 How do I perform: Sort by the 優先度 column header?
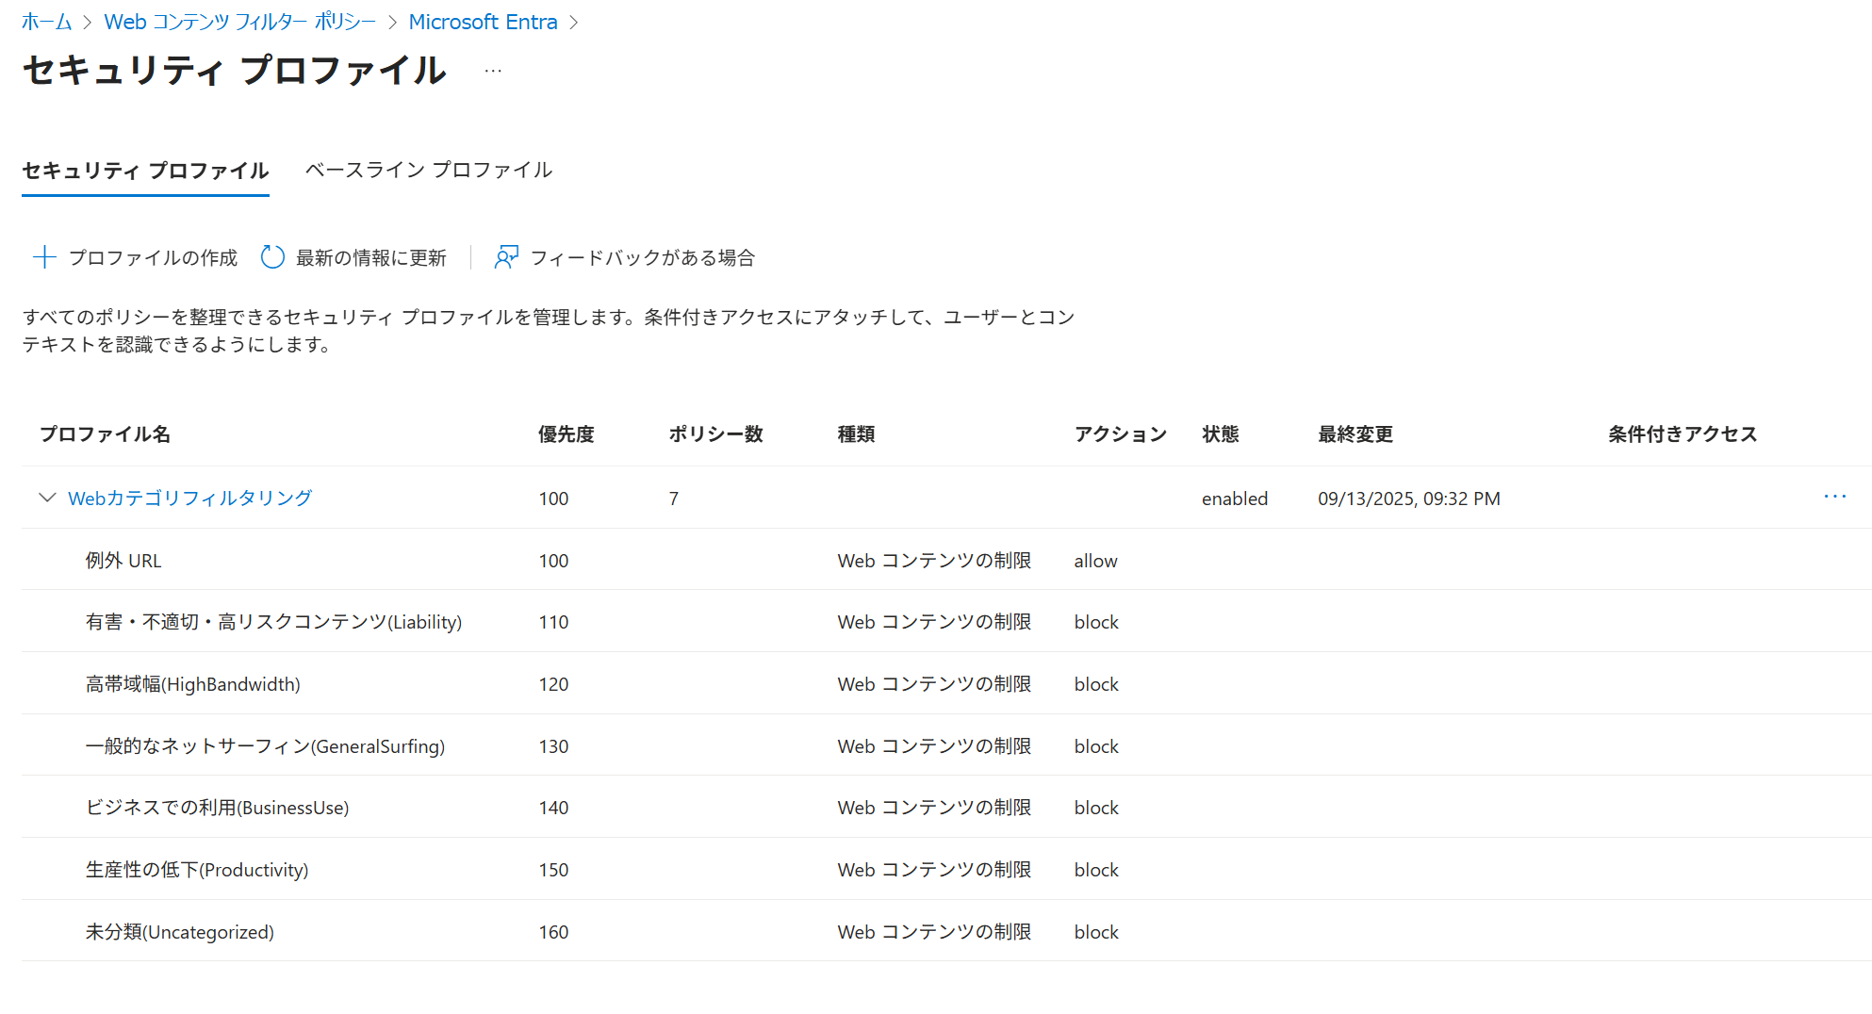click(x=567, y=433)
